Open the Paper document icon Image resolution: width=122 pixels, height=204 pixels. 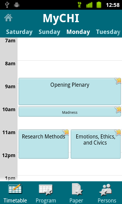click(x=77, y=189)
